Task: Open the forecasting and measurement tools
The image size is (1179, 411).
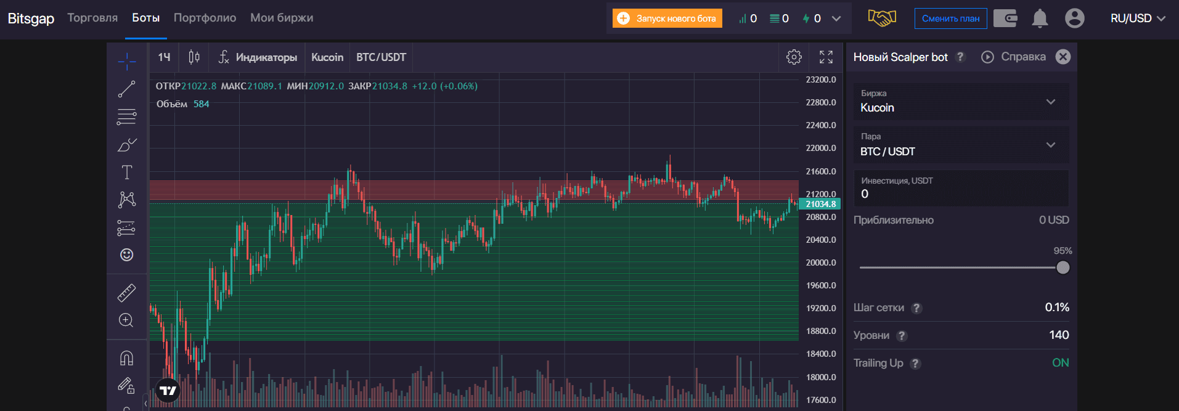Action: coord(126,228)
